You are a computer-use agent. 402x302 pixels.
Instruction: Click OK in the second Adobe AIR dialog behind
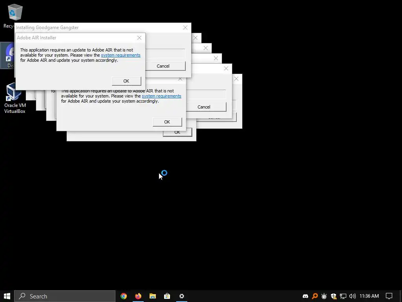(167, 122)
